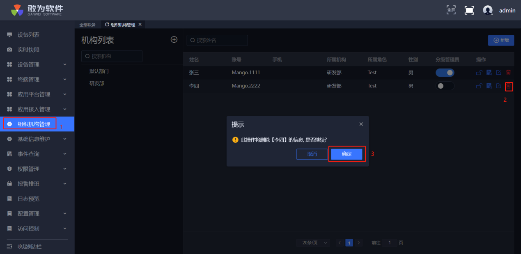
Task: Expand the 权限管理 sidebar menu
Action: [x=37, y=169]
